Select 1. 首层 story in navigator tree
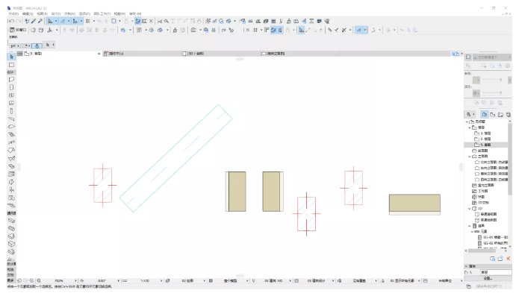Image resolution: width=519 pixels, height=293 pixels. click(x=486, y=145)
